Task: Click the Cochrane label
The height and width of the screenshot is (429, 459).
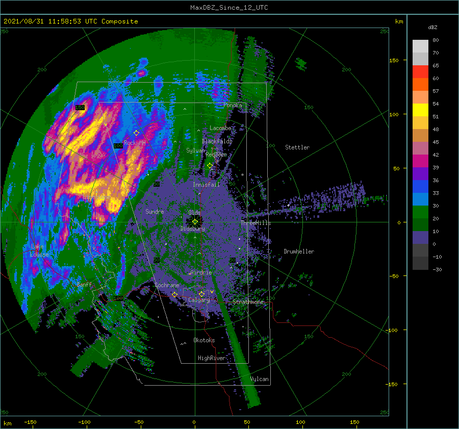Action: click(x=167, y=285)
